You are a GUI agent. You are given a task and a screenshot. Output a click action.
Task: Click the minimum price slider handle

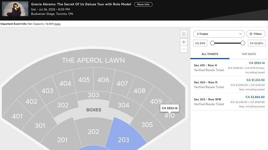(212, 43)
